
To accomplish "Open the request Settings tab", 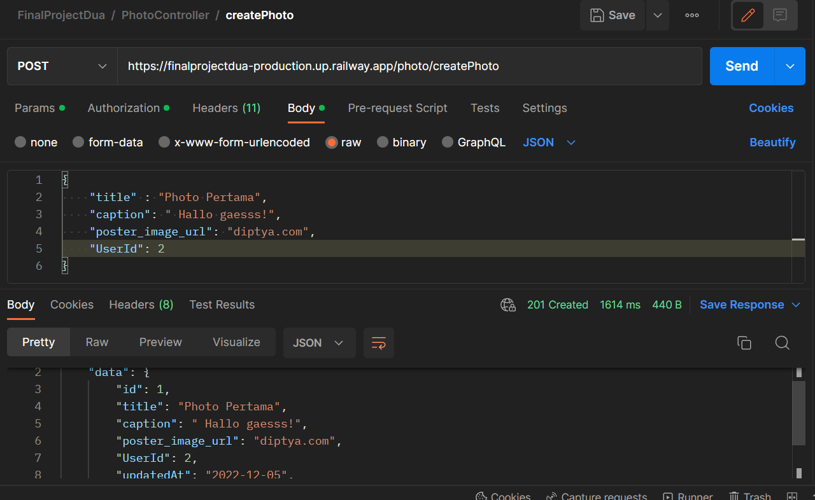I will pyautogui.click(x=545, y=108).
